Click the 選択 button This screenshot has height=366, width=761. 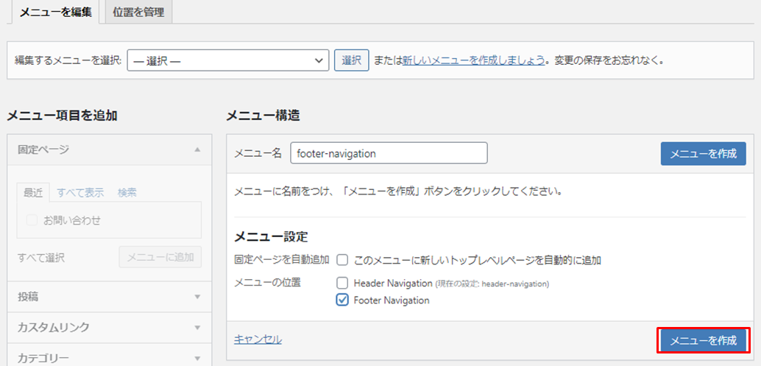tap(351, 60)
